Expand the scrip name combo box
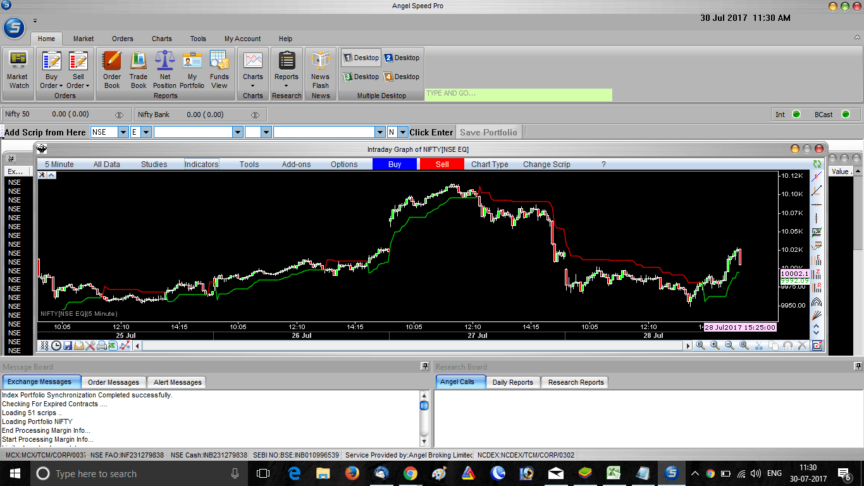 click(237, 132)
